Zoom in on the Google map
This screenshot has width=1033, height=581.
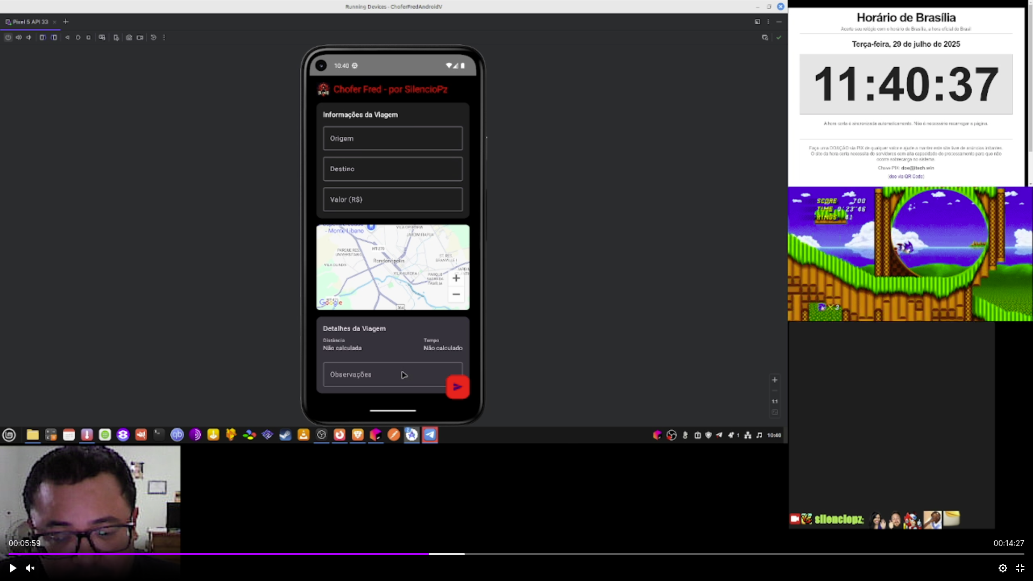pos(456,278)
